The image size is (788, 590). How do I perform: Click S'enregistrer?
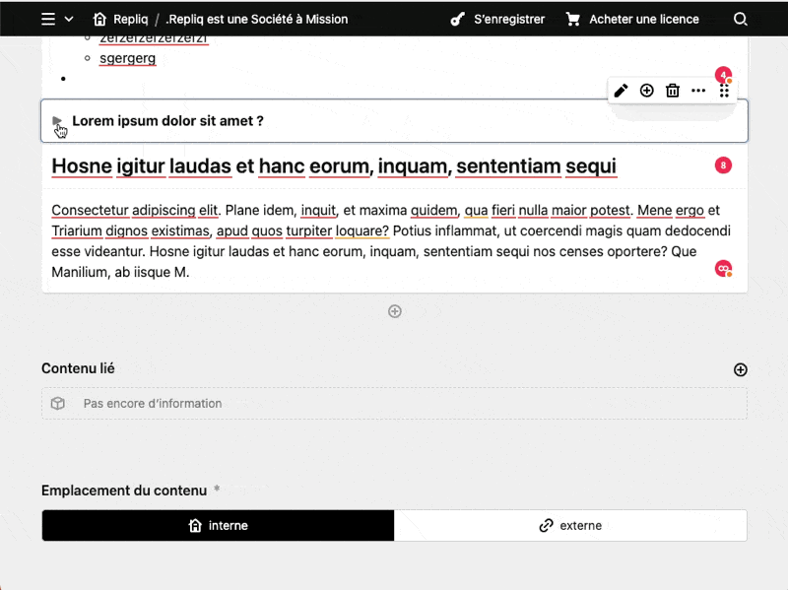509,19
